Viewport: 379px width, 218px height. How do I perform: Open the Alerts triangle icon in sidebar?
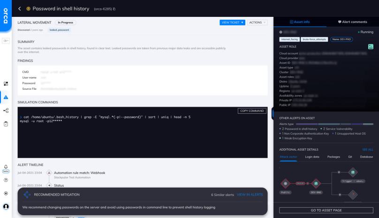click(x=6, y=97)
